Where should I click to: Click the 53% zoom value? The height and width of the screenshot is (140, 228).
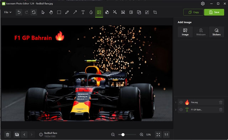click(149, 135)
